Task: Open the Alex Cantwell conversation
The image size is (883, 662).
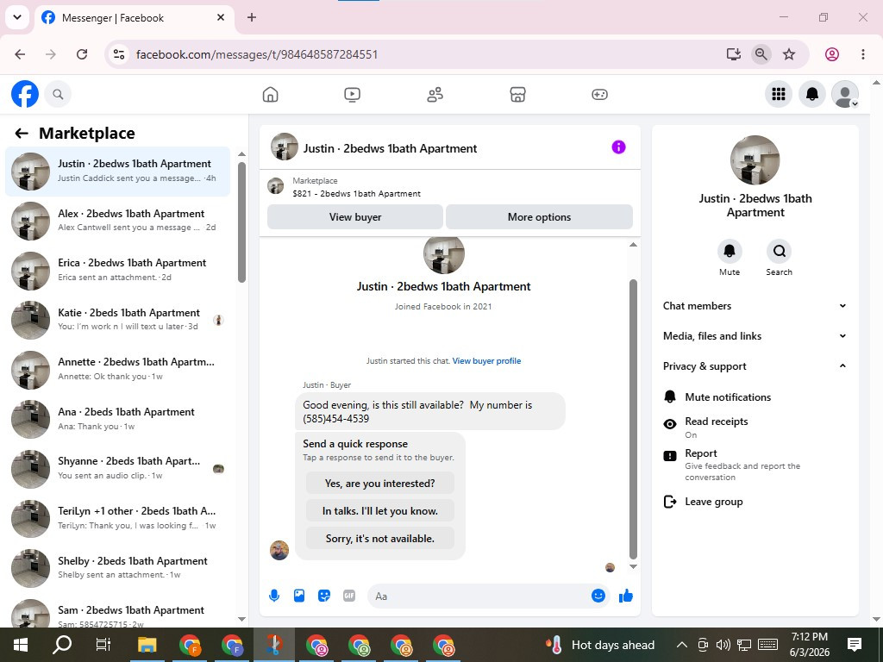Action: click(117, 221)
